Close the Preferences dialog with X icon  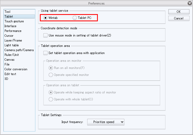(x=190, y=3)
